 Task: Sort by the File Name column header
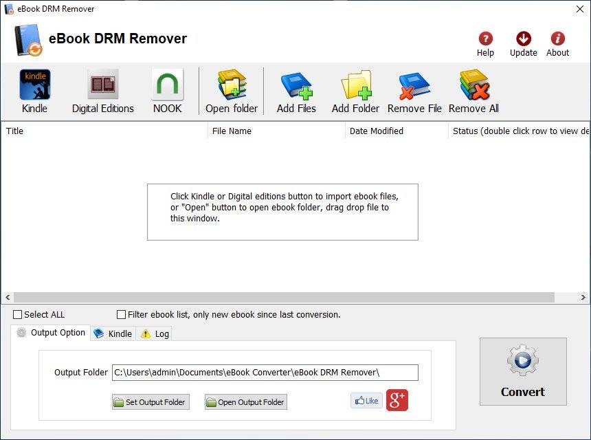(276, 131)
